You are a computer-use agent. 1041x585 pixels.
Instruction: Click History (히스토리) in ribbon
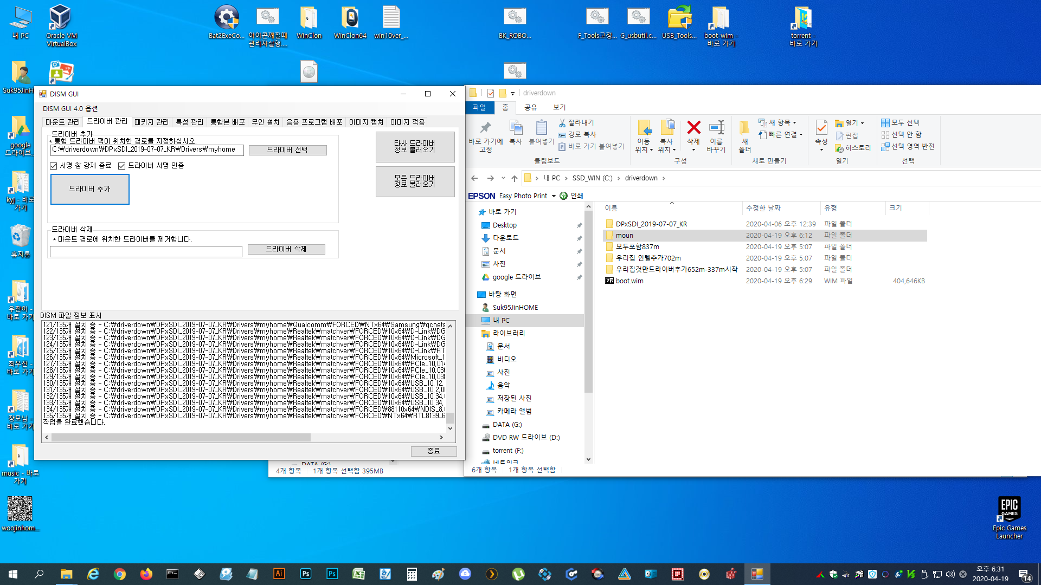tap(853, 148)
